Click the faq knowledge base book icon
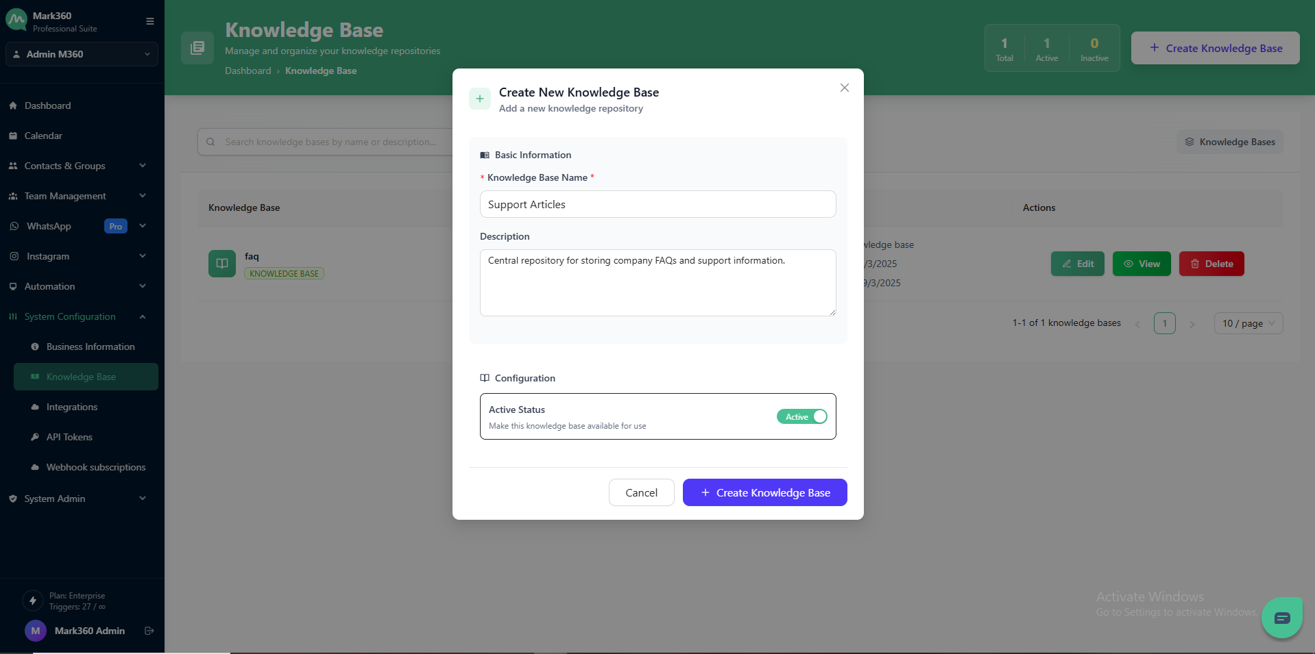1315x654 pixels. tap(222, 264)
